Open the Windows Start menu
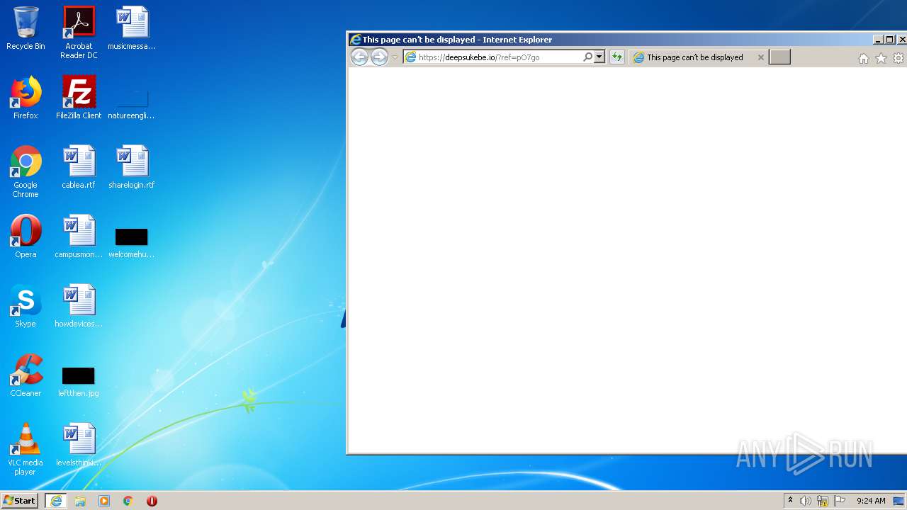Screen dimensions: 907x510 [x=19, y=501]
